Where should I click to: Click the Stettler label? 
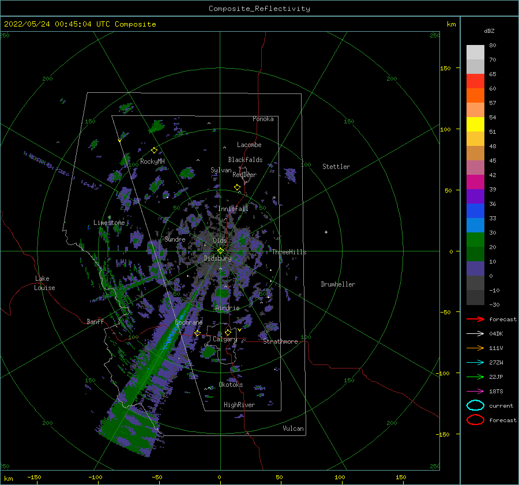[x=336, y=167]
